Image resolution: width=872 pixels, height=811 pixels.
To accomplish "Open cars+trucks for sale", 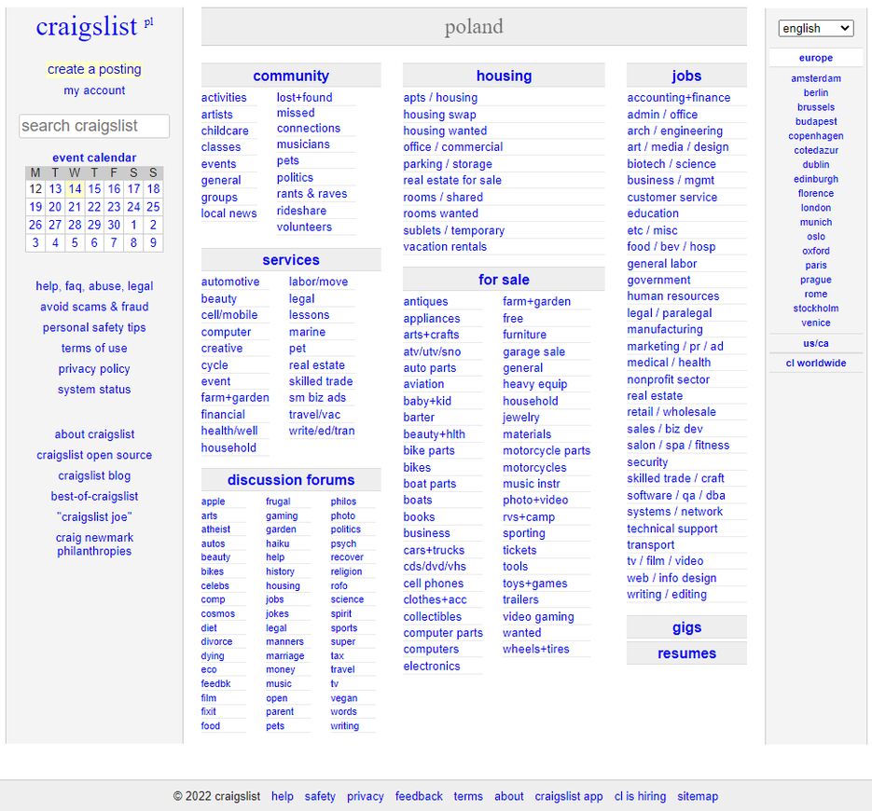I will (x=434, y=550).
